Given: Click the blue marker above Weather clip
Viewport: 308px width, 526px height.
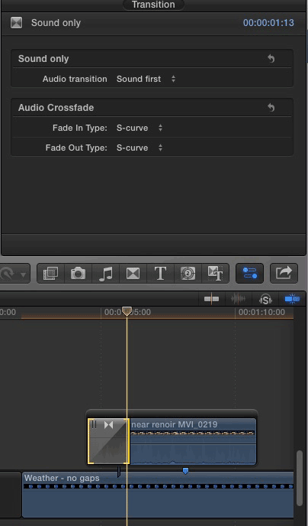Looking at the screenshot, I should click(x=185, y=471).
